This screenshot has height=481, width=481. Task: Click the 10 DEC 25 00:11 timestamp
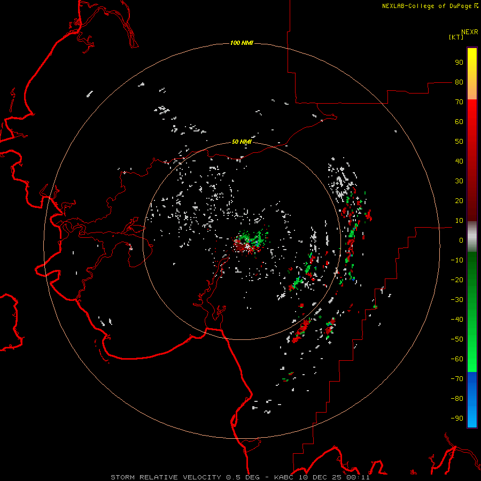[334, 477]
